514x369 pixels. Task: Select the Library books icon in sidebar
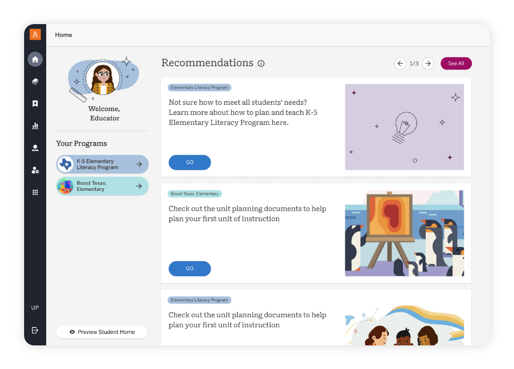(35, 81)
